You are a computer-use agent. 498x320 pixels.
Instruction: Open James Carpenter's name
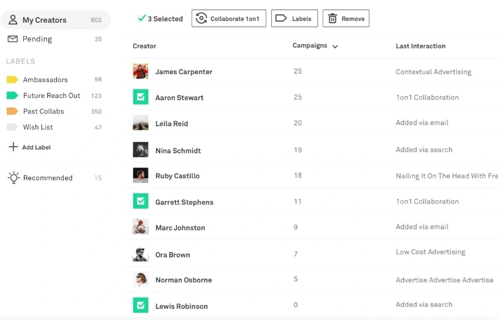184,71
